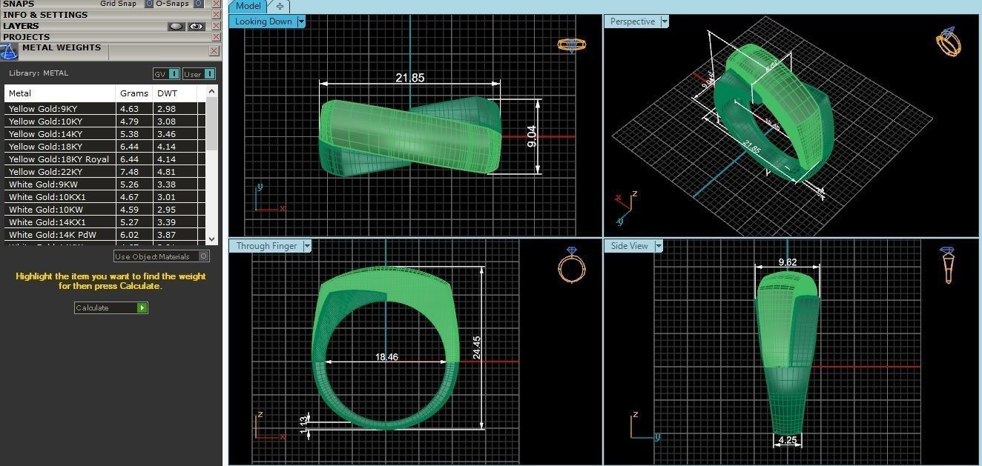Close the PROJECTS panel
The width and height of the screenshot is (982, 466).
(216, 37)
